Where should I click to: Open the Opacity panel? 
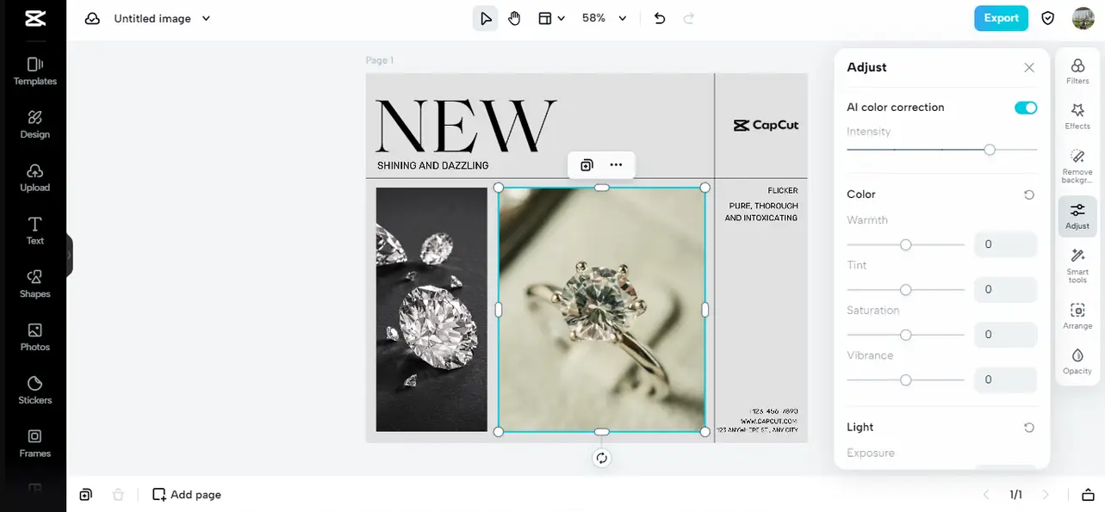click(x=1077, y=361)
